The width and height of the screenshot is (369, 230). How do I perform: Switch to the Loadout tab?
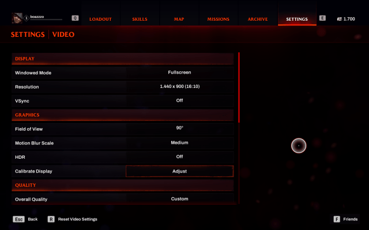point(100,19)
